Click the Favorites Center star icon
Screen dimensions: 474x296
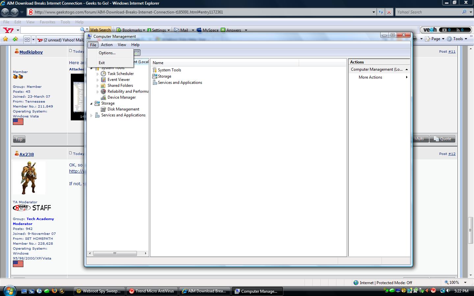tap(6, 39)
